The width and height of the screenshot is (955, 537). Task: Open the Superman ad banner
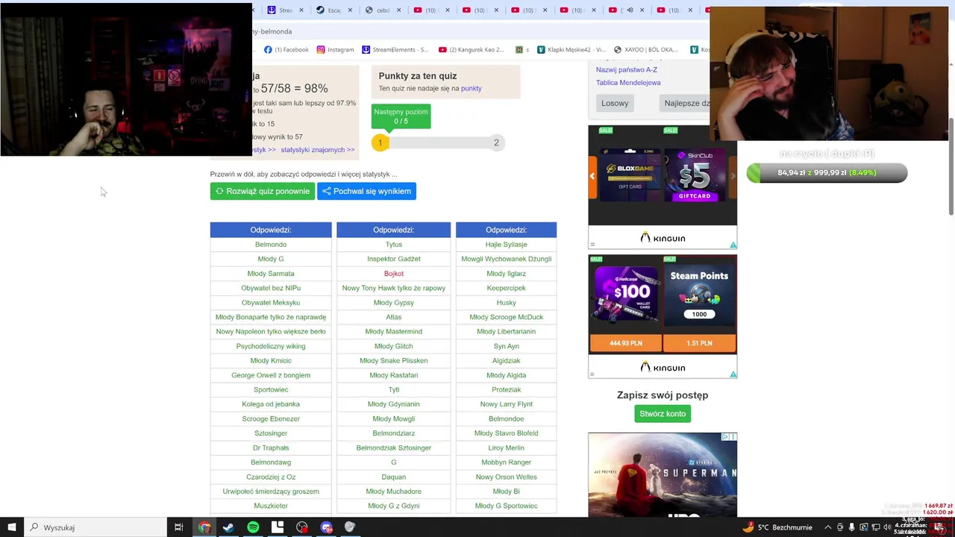[663, 474]
